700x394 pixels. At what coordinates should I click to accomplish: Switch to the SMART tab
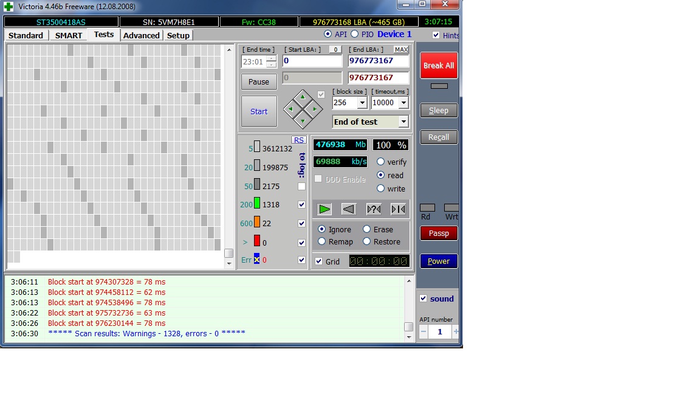click(x=69, y=35)
